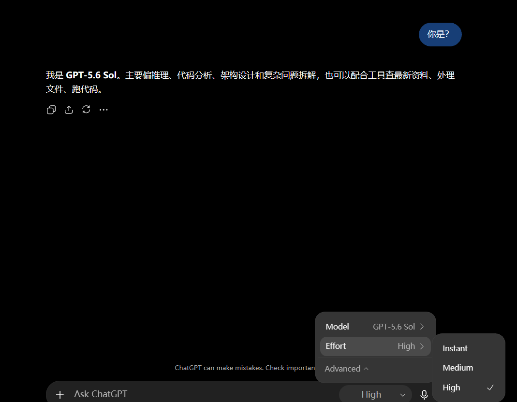Screen dimensions: 517x402
Task: Click the ChatGPT can make mistakes notice
Action: coord(245,368)
